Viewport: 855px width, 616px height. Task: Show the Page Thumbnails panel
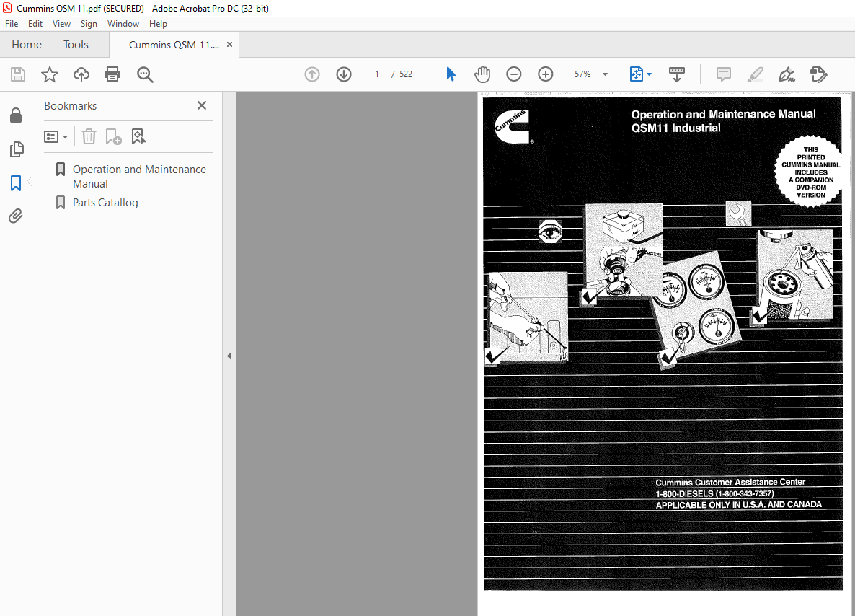[x=17, y=149]
